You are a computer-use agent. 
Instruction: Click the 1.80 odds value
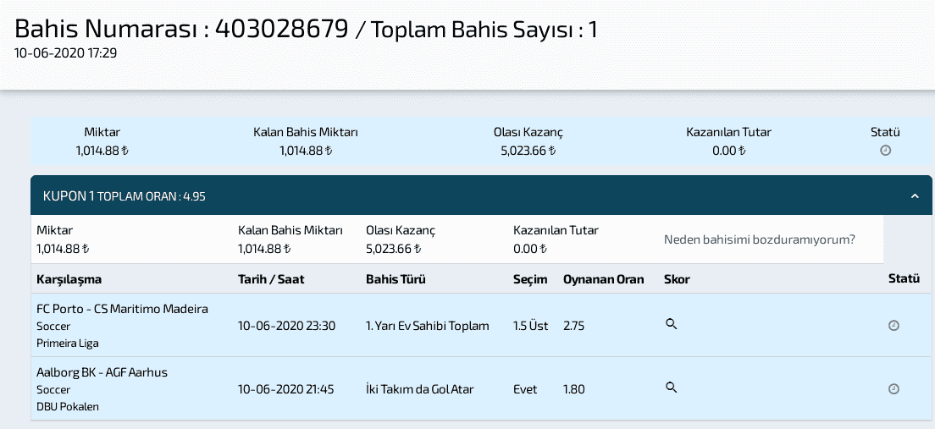coord(573,389)
